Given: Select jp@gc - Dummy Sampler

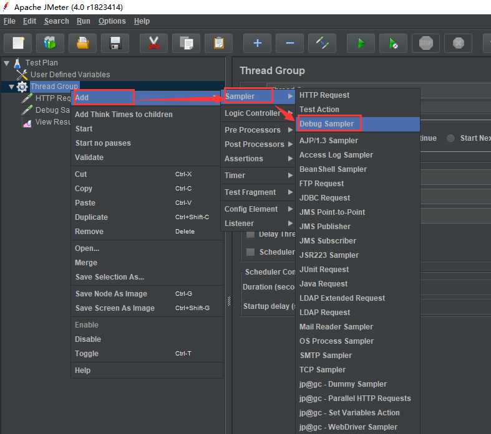Looking at the screenshot, I should pyautogui.click(x=357, y=384).
